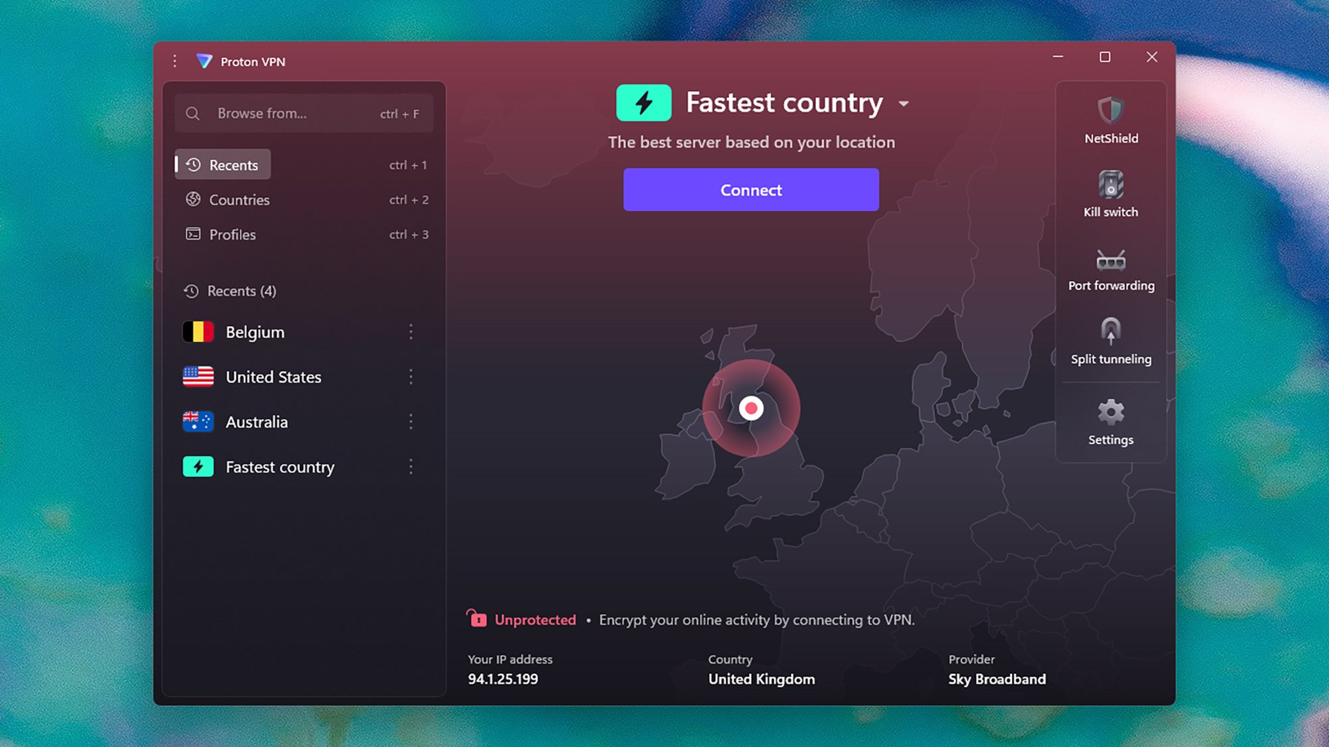1329x747 pixels.
Task: Click the Kill switch icon
Action: coord(1110,185)
